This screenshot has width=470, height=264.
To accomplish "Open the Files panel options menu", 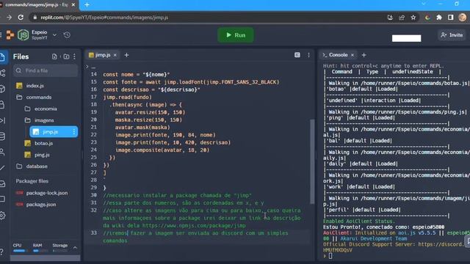I will point(74,56).
